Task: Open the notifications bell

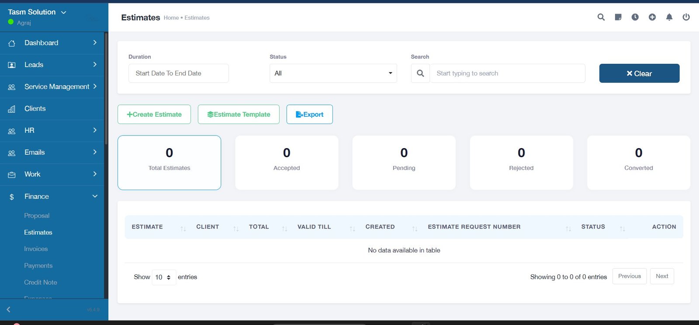Action: point(669,17)
